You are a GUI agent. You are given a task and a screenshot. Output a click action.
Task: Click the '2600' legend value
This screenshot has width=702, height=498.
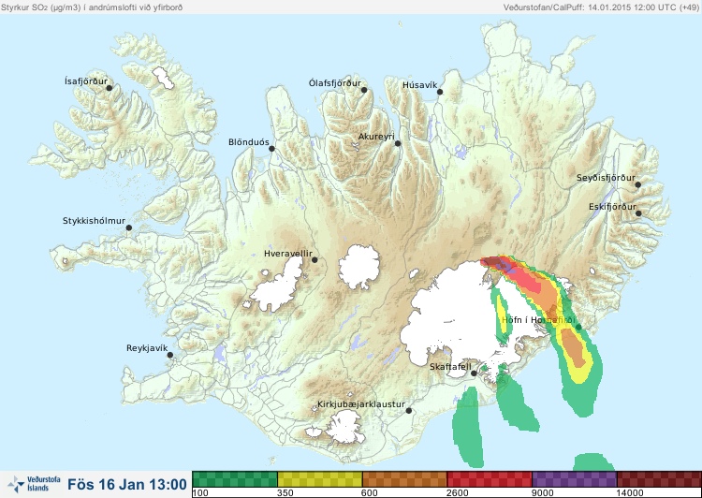pyautogui.click(x=457, y=493)
